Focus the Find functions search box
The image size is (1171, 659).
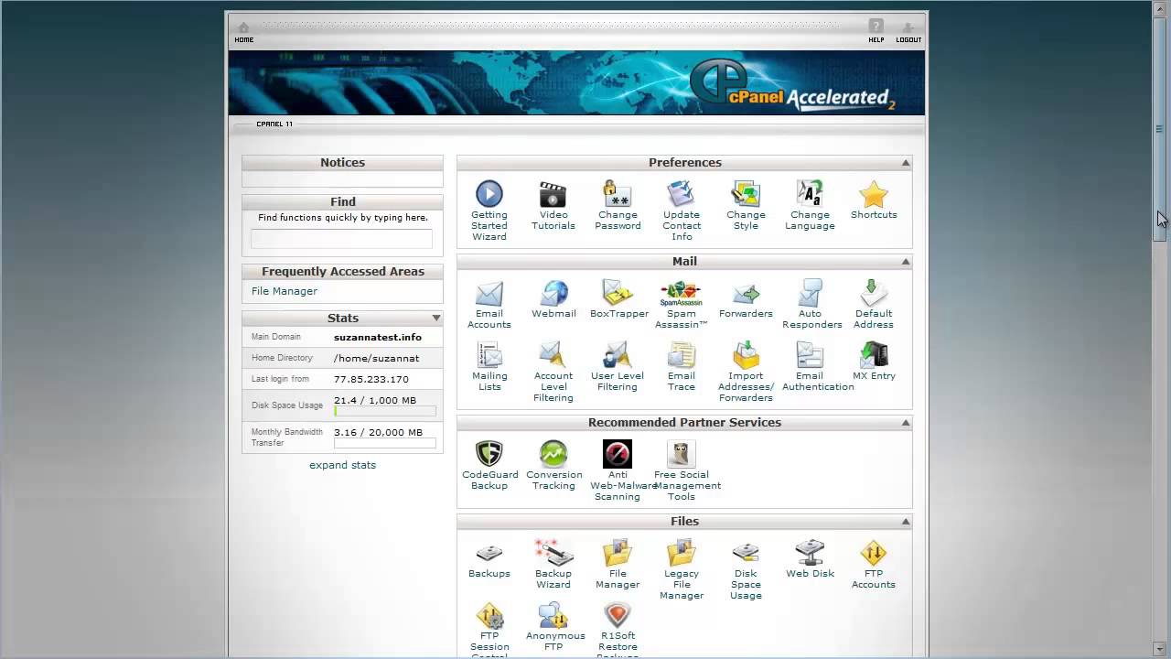(341, 239)
